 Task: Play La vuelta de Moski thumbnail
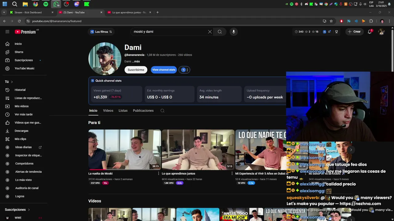[x=125, y=150]
